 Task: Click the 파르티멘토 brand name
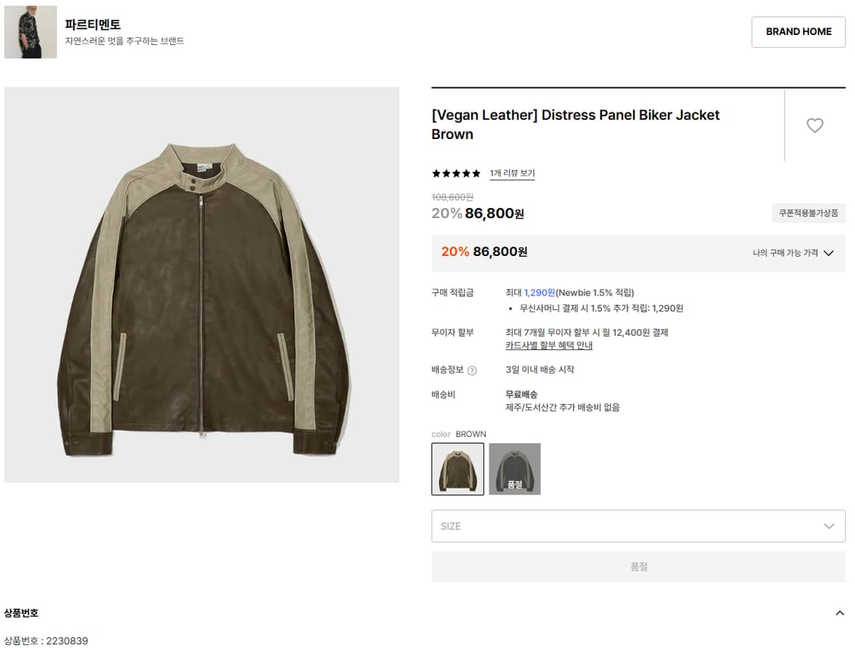pos(93,24)
